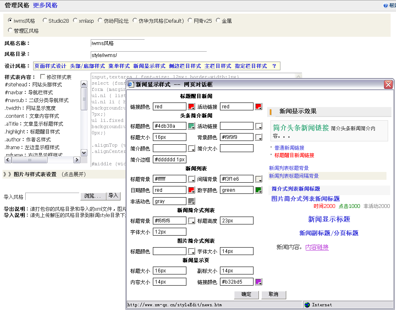Select the xmlasp style radio

click(x=75, y=20)
